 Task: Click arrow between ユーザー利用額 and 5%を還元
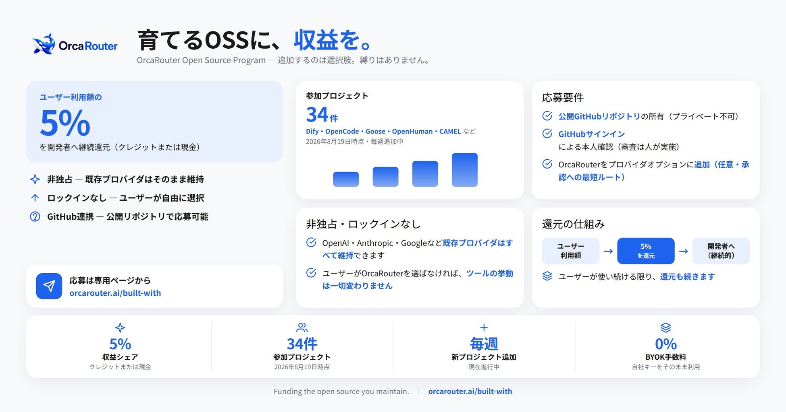(608, 251)
